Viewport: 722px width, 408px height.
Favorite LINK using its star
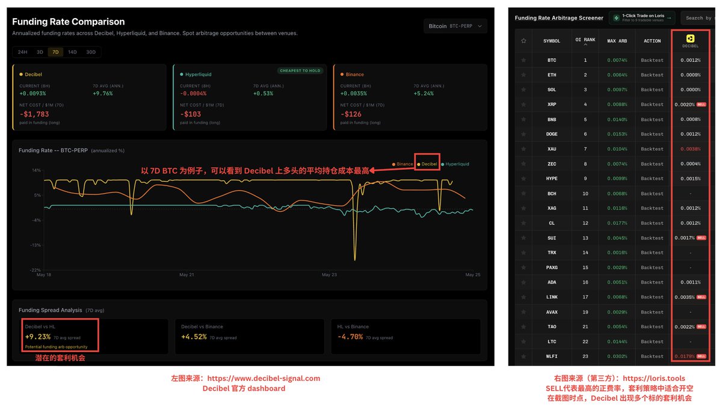click(523, 297)
